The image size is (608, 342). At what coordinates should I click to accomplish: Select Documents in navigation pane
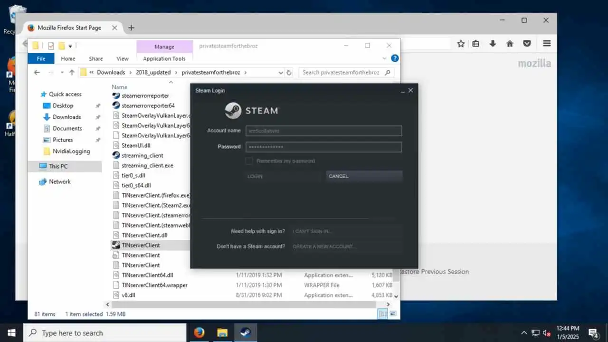[67, 128]
